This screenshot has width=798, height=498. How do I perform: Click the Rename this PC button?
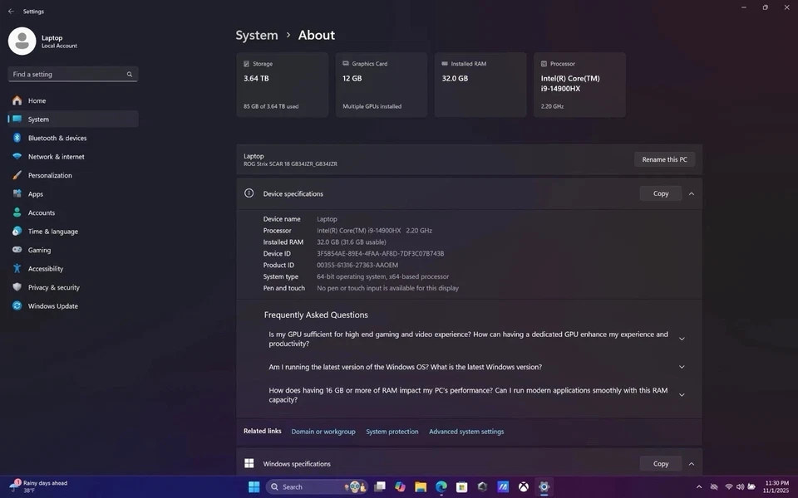pyautogui.click(x=664, y=159)
